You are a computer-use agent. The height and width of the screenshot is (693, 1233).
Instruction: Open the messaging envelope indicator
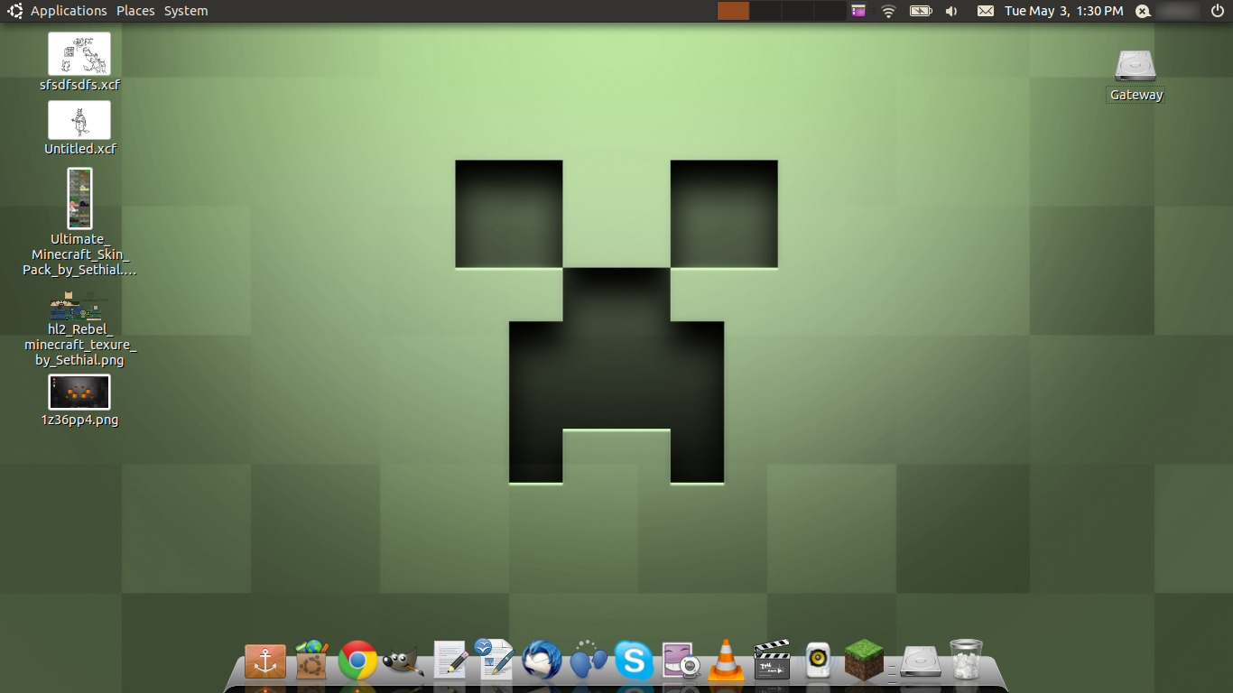coord(986,11)
